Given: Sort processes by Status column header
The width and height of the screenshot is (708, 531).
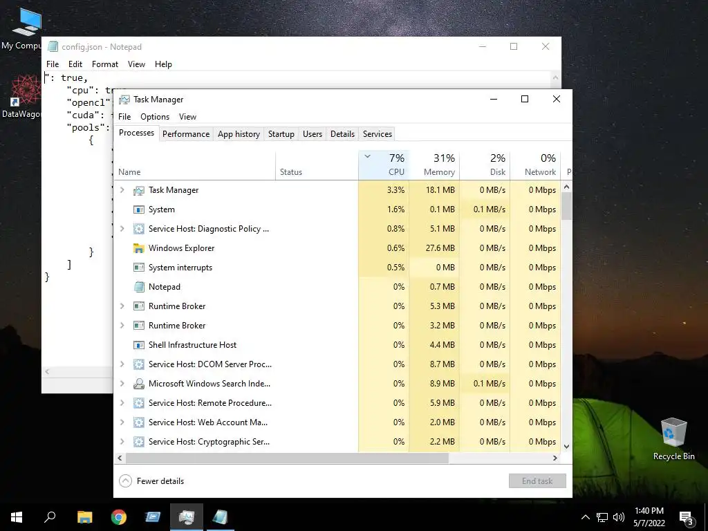Looking at the screenshot, I should 317,165.
